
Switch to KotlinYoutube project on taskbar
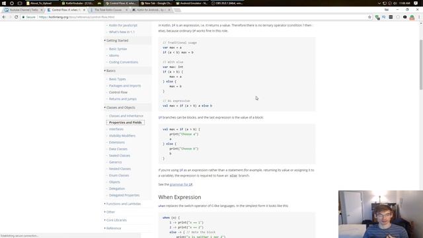[77, 3]
